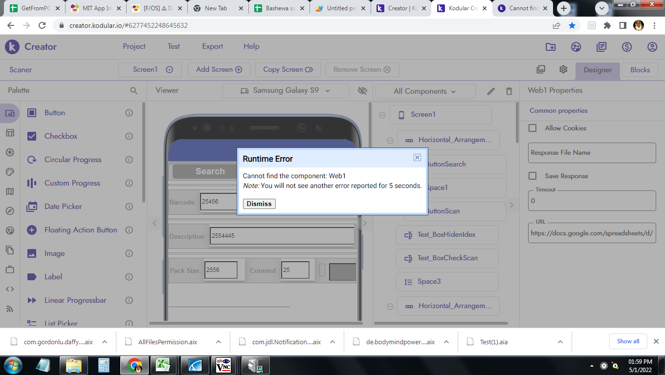Click the Add Screen button

[219, 69]
